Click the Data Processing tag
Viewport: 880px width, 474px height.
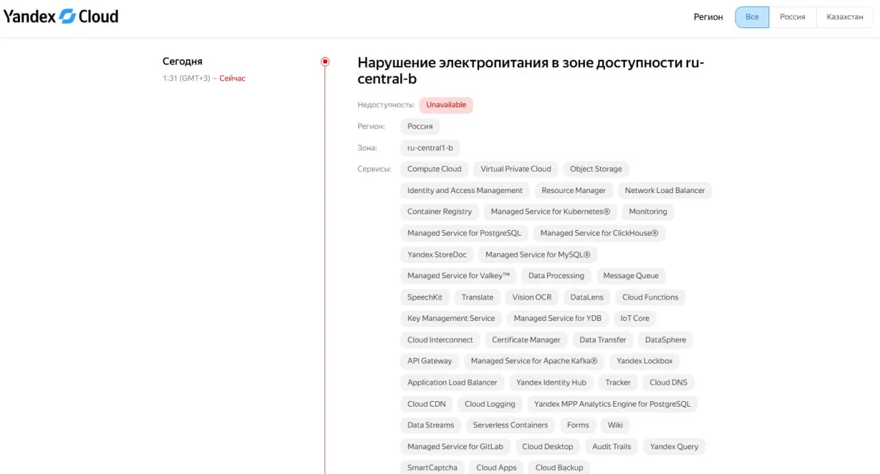click(x=556, y=275)
